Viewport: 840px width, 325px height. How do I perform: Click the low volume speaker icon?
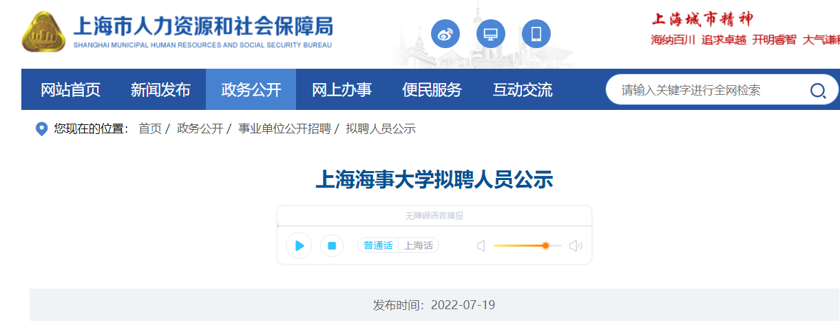pos(481,245)
